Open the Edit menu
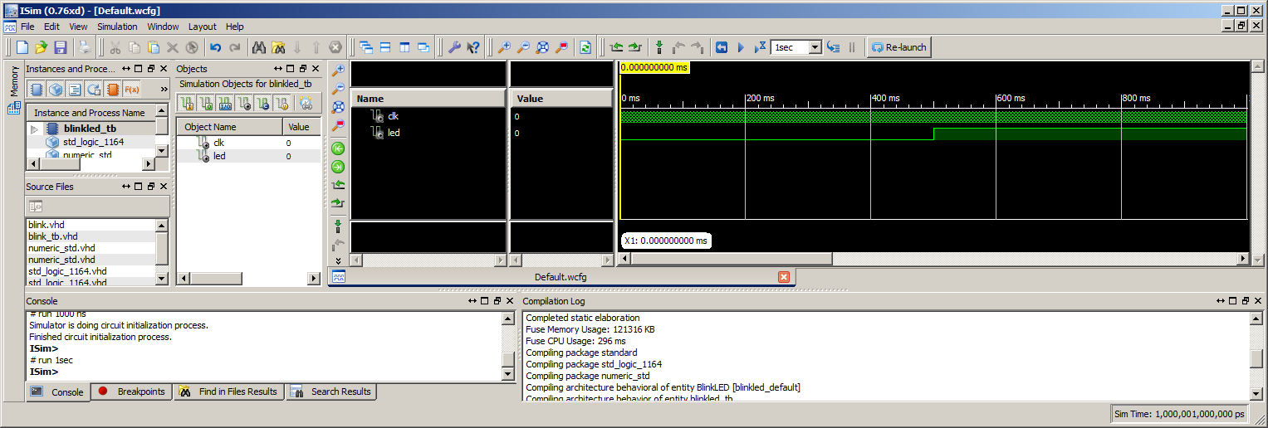1268x428 pixels. click(51, 27)
